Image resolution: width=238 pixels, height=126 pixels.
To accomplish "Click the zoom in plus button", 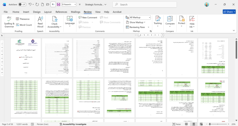I will [x=228, y=124].
